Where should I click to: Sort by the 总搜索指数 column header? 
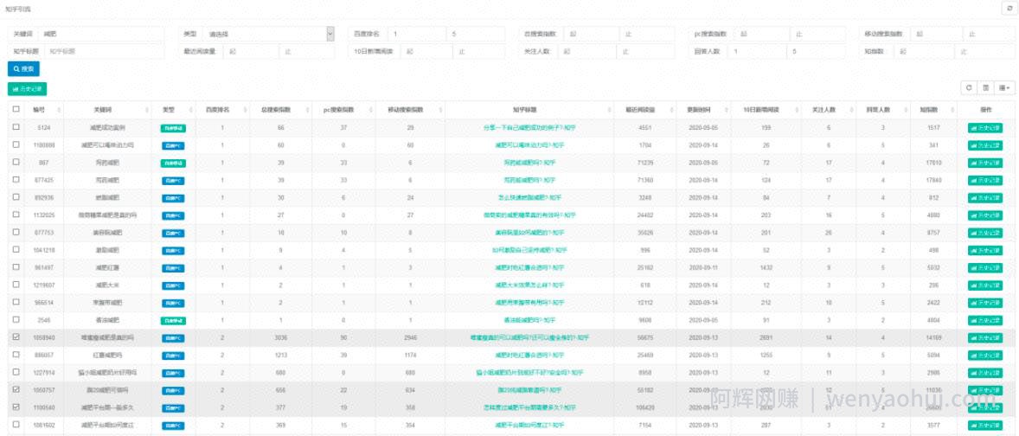(281, 110)
